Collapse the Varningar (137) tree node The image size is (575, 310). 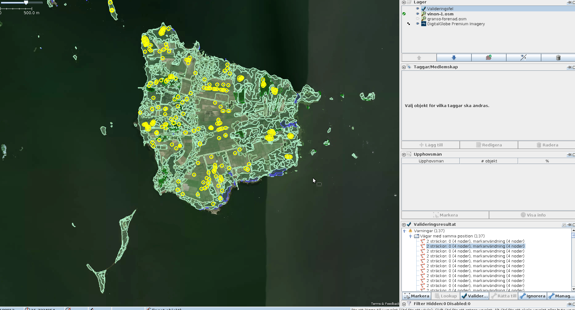click(x=404, y=231)
